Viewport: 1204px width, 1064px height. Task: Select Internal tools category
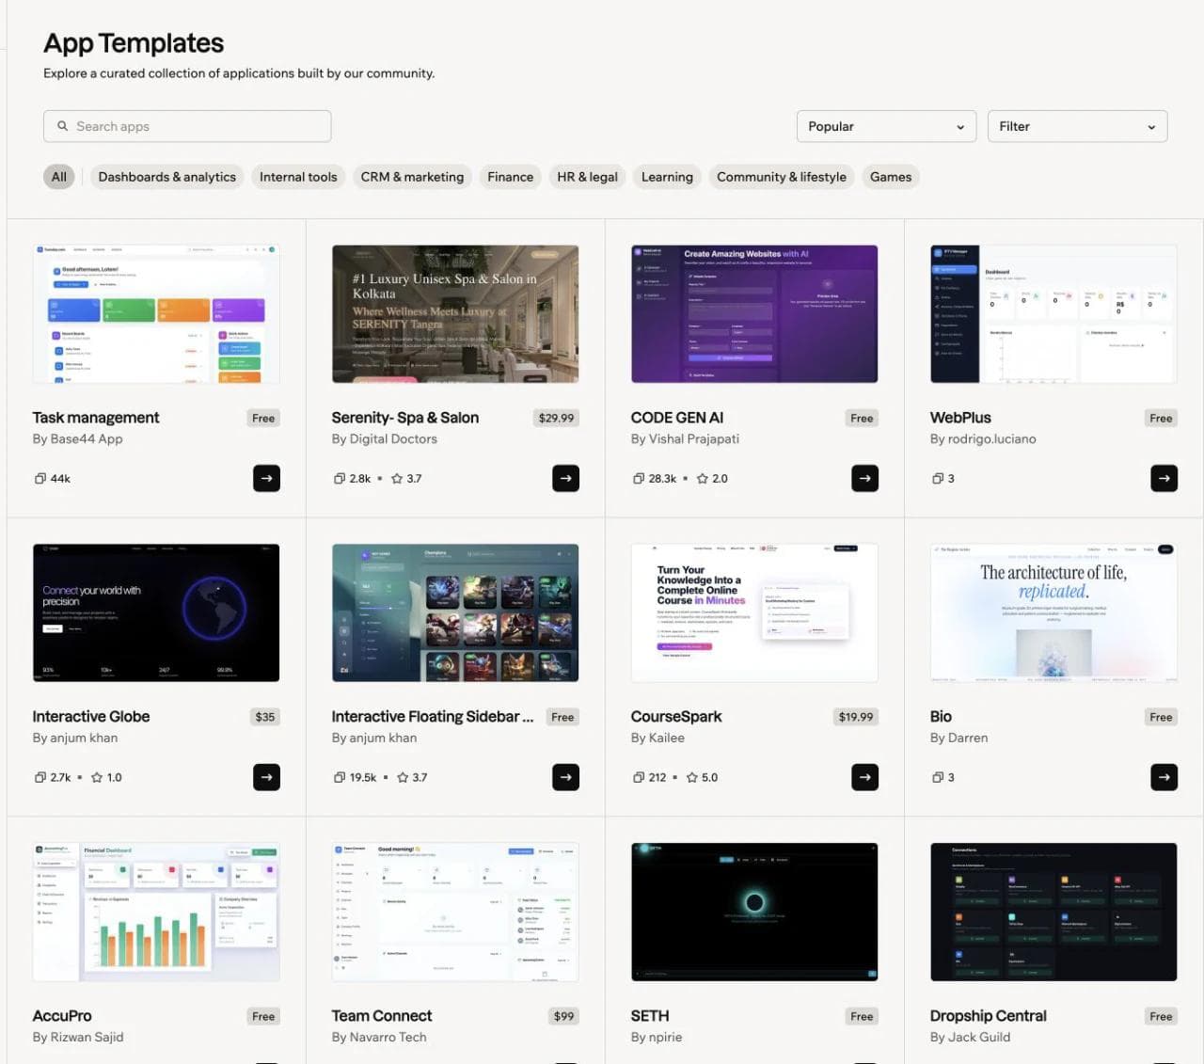point(298,177)
